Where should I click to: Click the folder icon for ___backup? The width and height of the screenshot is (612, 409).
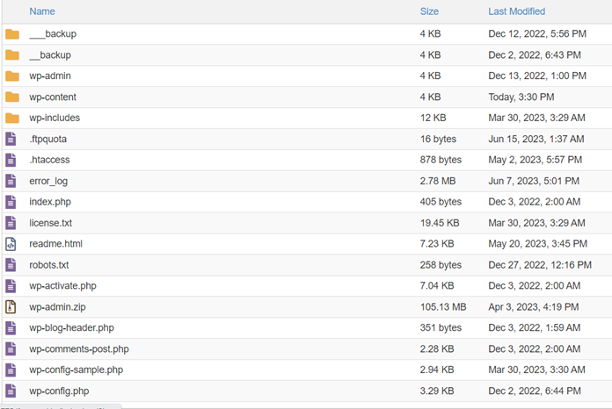12,34
